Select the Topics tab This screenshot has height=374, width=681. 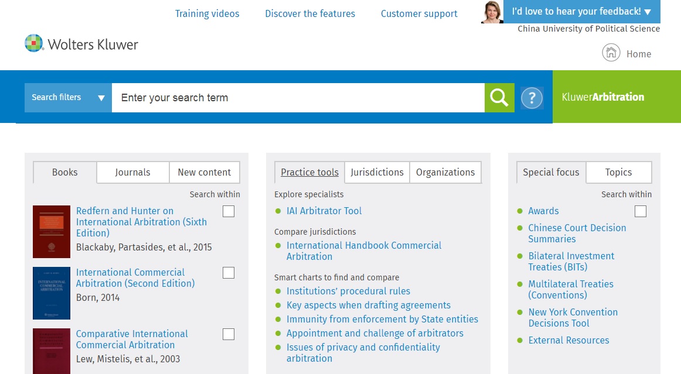click(x=618, y=172)
